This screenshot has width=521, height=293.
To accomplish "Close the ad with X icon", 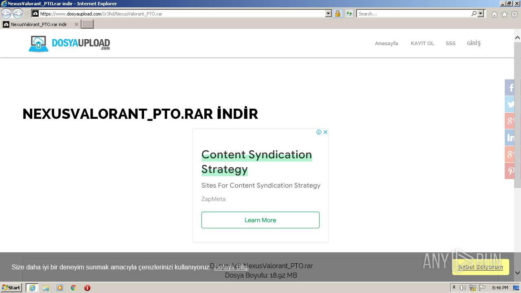I will pos(325,132).
